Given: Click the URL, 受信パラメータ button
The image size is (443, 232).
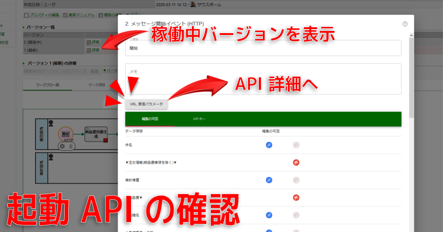Looking at the screenshot, I should 147,104.
